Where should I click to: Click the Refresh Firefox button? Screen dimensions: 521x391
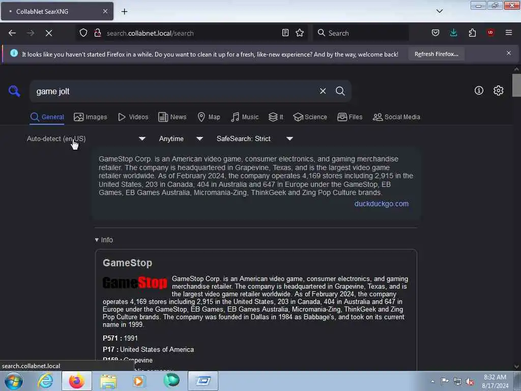pyautogui.click(x=436, y=54)
